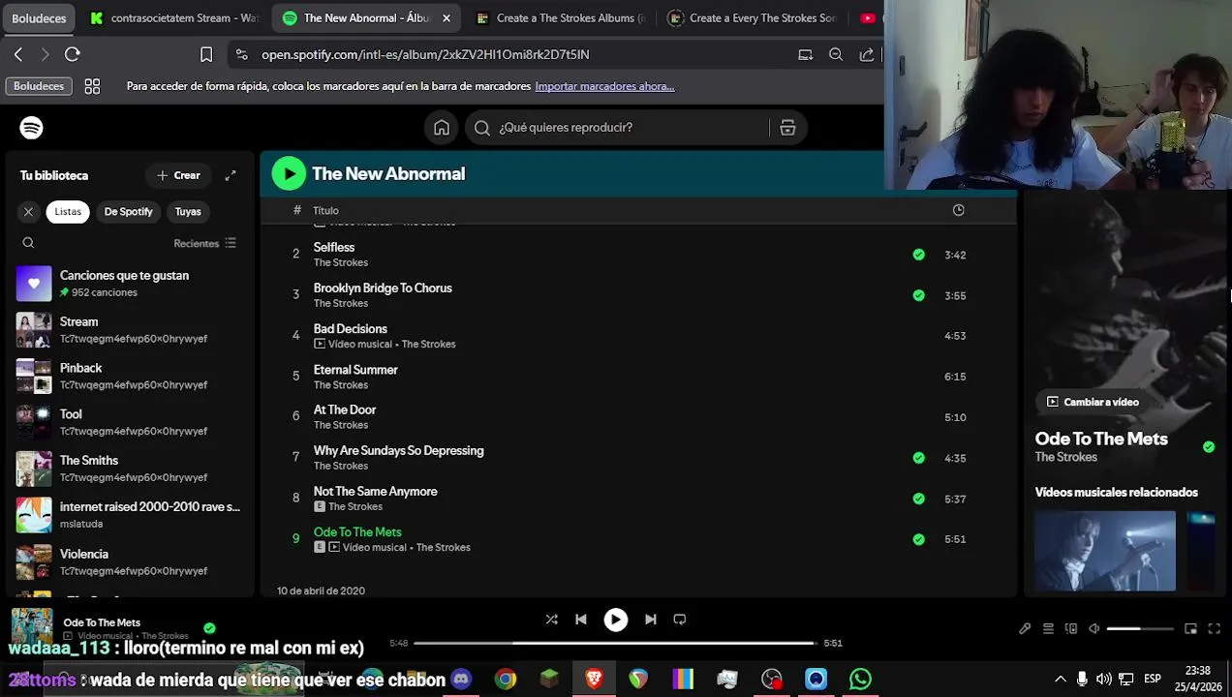This screenshot has width=1232, height=697.
Task: Open WhatsApp from the taskbar
Action: 860,680
